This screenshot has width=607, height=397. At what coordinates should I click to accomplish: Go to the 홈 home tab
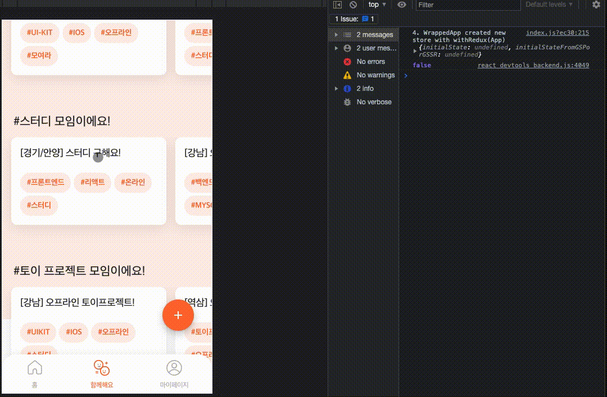[x=34, y=374]
